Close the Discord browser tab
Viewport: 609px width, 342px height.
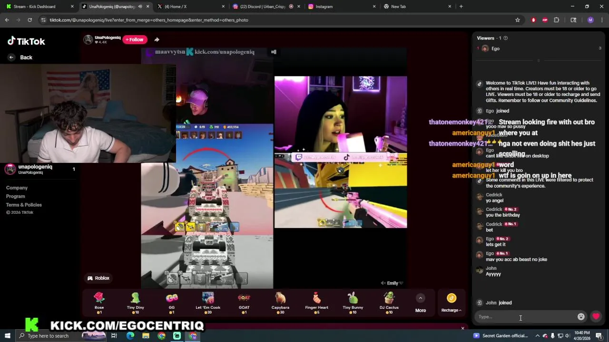point(299,7)
